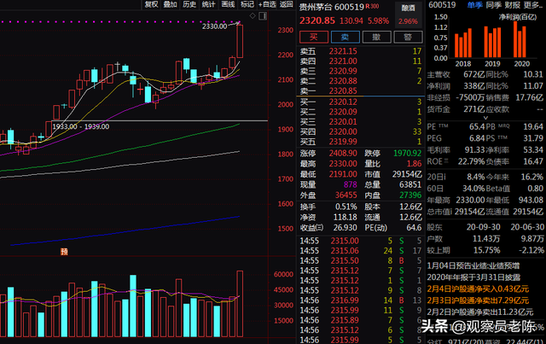Open the 历史 history option
The height and width of the screenshot is (344, 546).
[189, 4]
